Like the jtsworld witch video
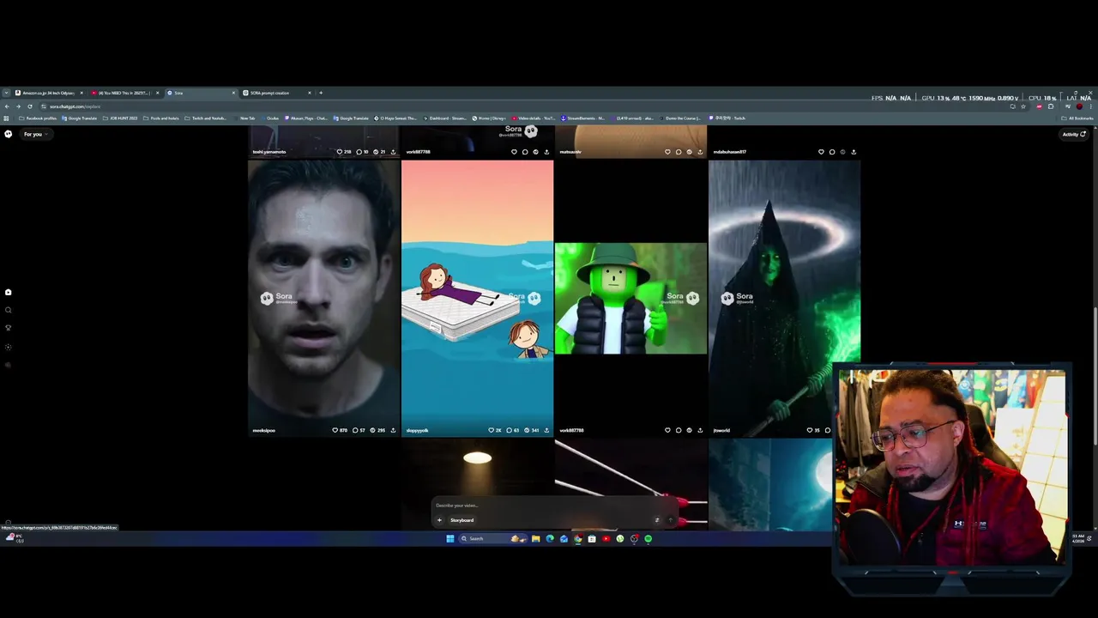 tap(810, 430)
